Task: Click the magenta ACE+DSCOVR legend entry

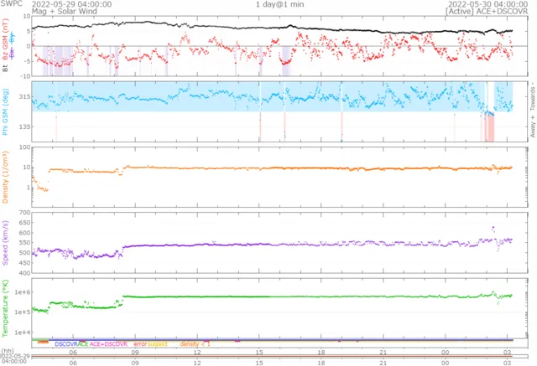Action: [x=108, y=344]
